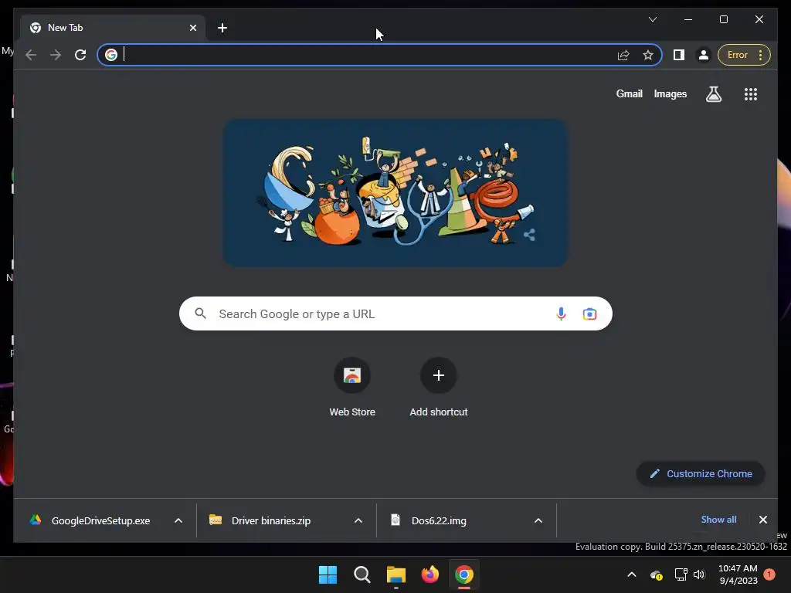Open Windows taskbar search
Screen dimensions: 791x593
coord(362,574)
